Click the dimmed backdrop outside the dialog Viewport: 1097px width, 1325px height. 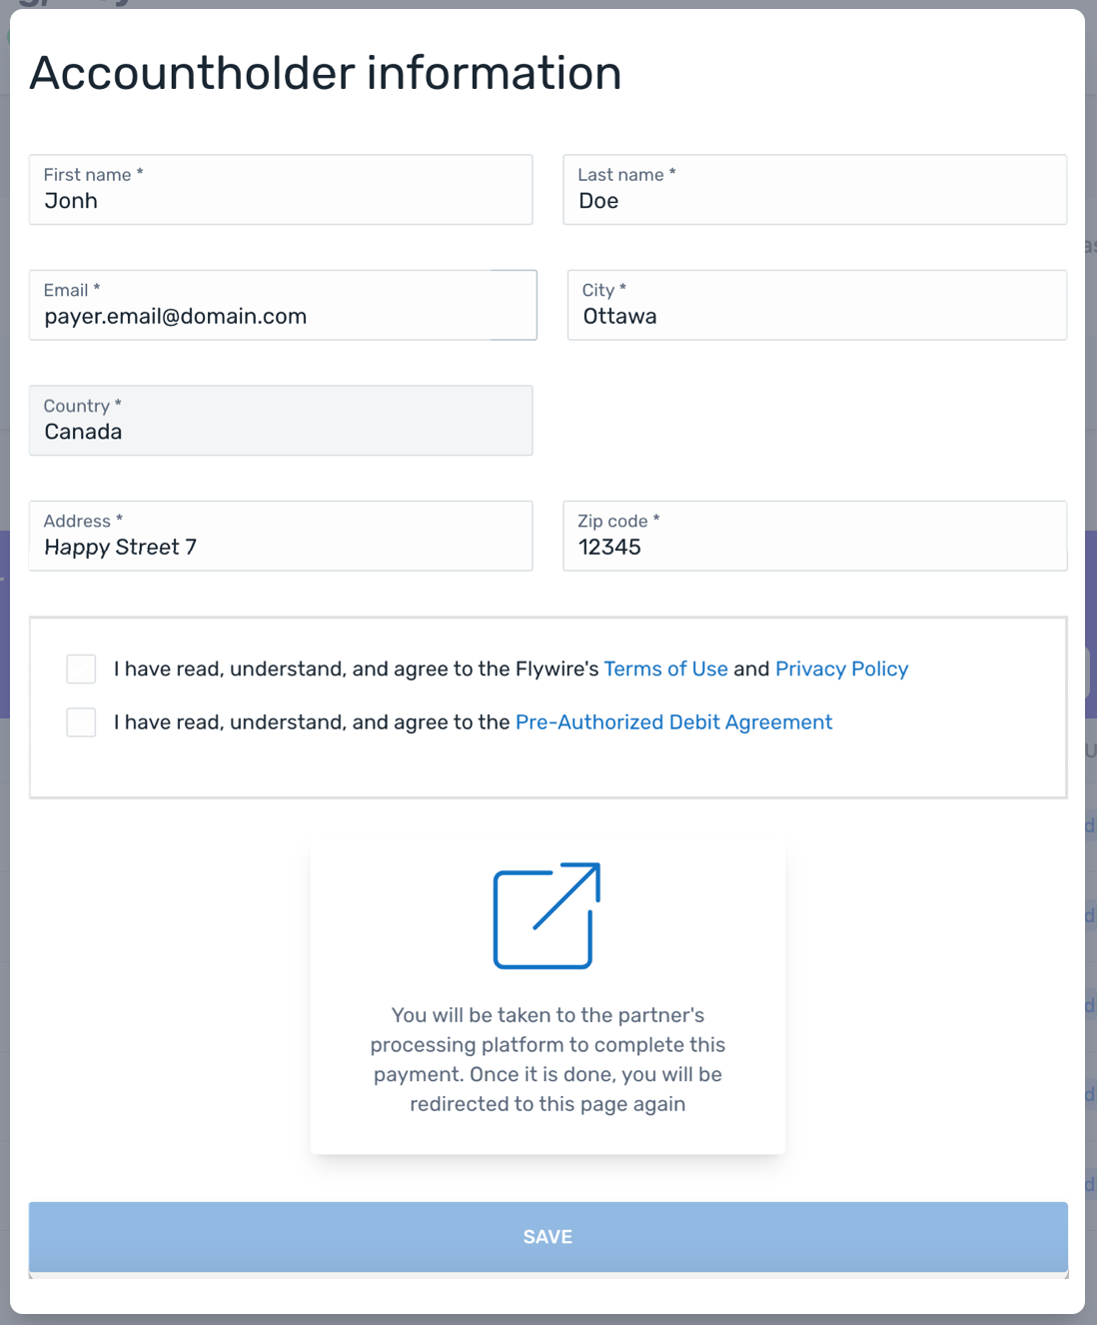click(x=1091, y=500)
